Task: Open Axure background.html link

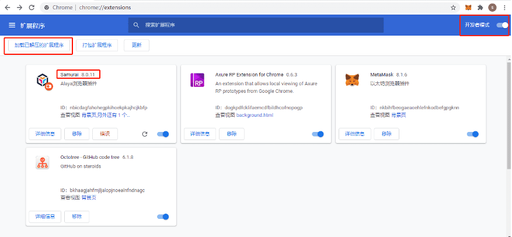Action: click(255, 115)
